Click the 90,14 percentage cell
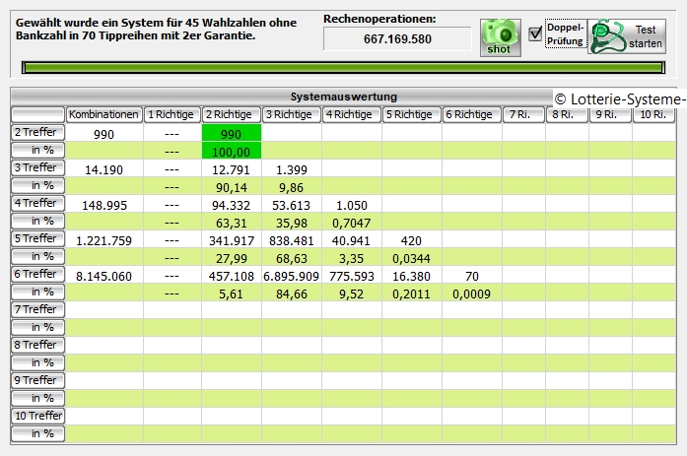 point(232,188)
